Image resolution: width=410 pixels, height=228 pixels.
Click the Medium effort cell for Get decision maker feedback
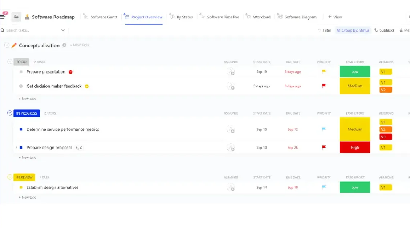pos(355,86)
